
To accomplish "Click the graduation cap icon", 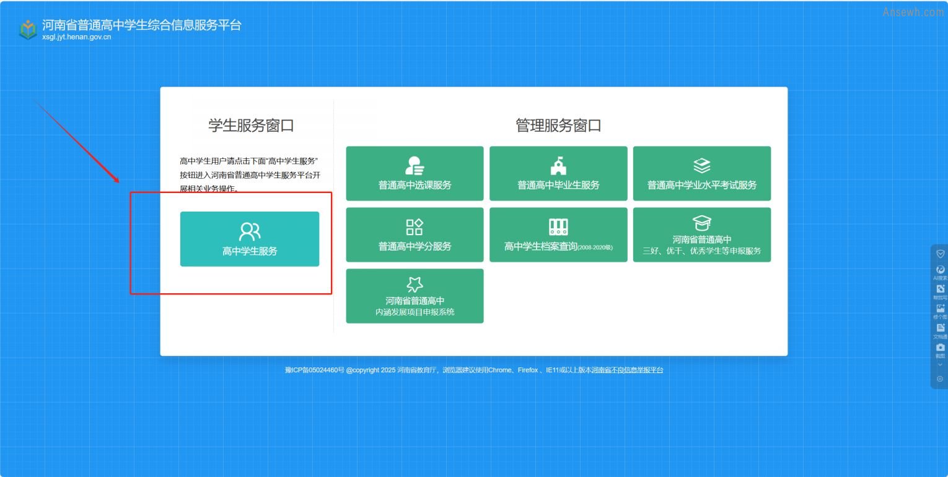I will 701,223.
